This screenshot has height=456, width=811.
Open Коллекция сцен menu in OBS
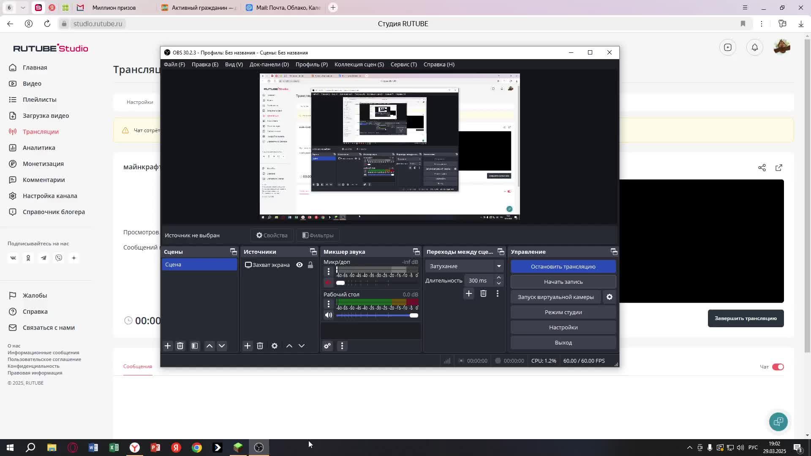tap(359, 65)
